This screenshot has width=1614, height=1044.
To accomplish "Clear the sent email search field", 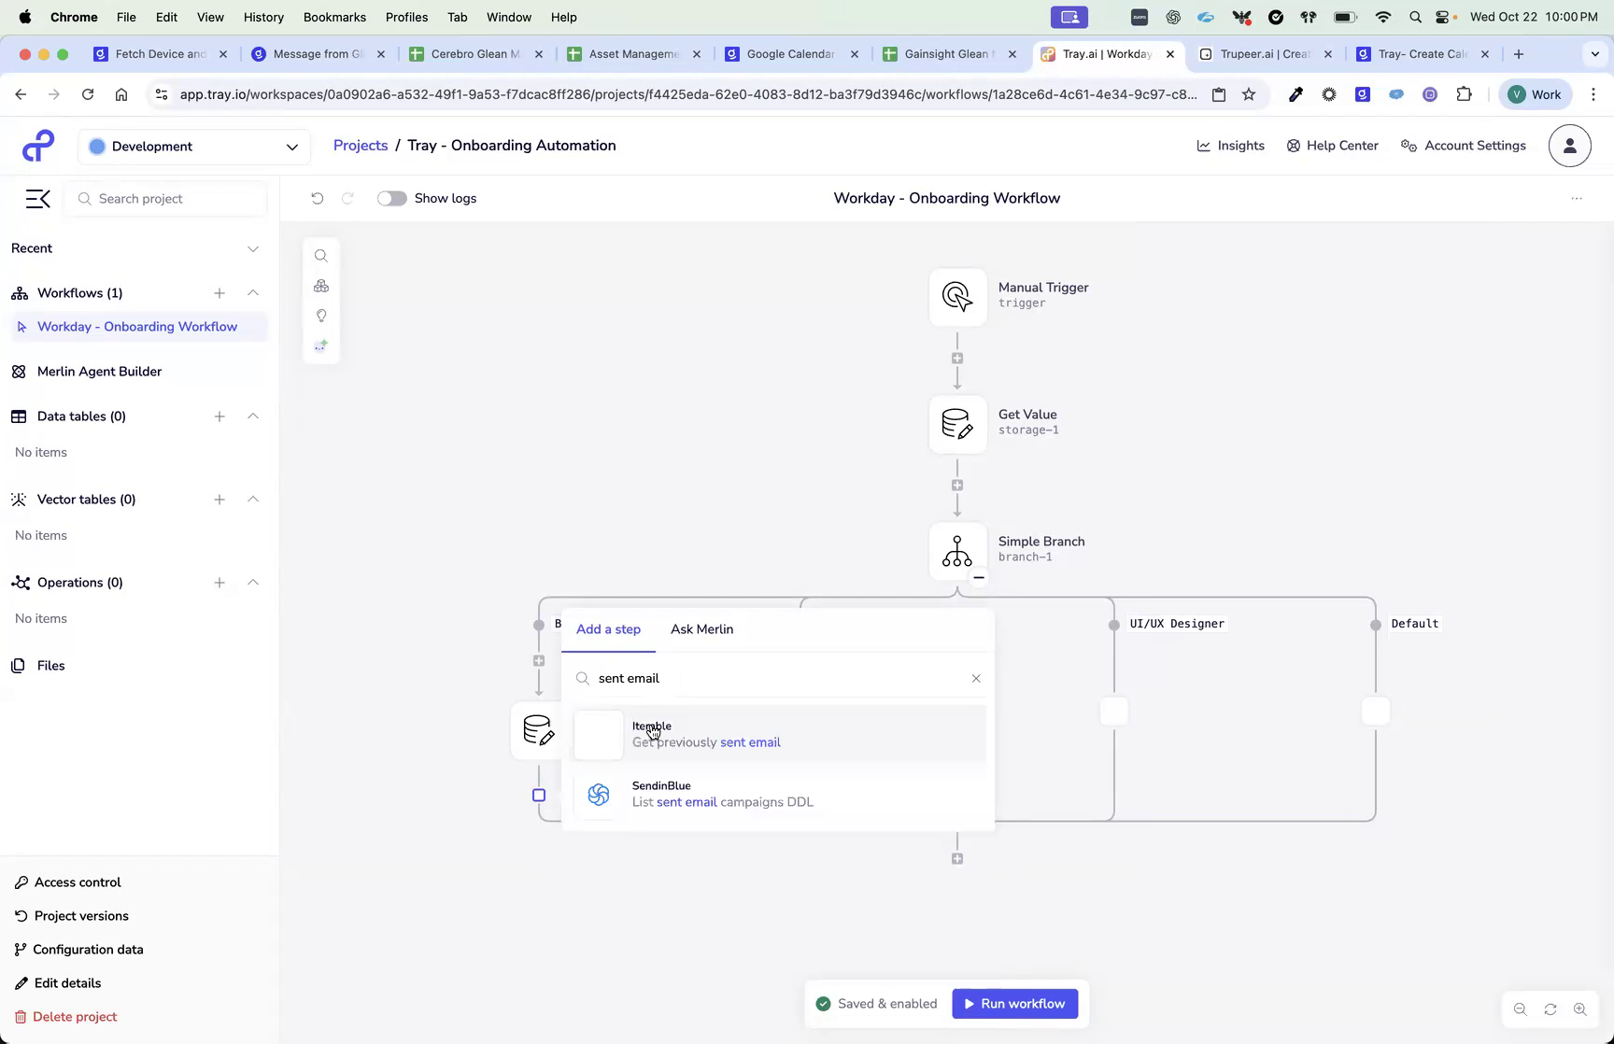I will pyautogui.click(x=976, y=678).
